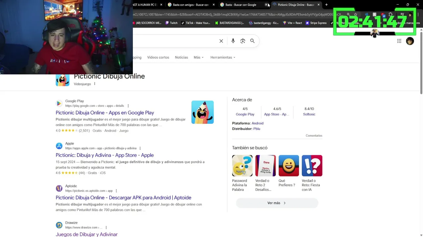Open Google Lens image search icon
The height and width of the screenshot is (237, 423).
(x=243, y=41)
